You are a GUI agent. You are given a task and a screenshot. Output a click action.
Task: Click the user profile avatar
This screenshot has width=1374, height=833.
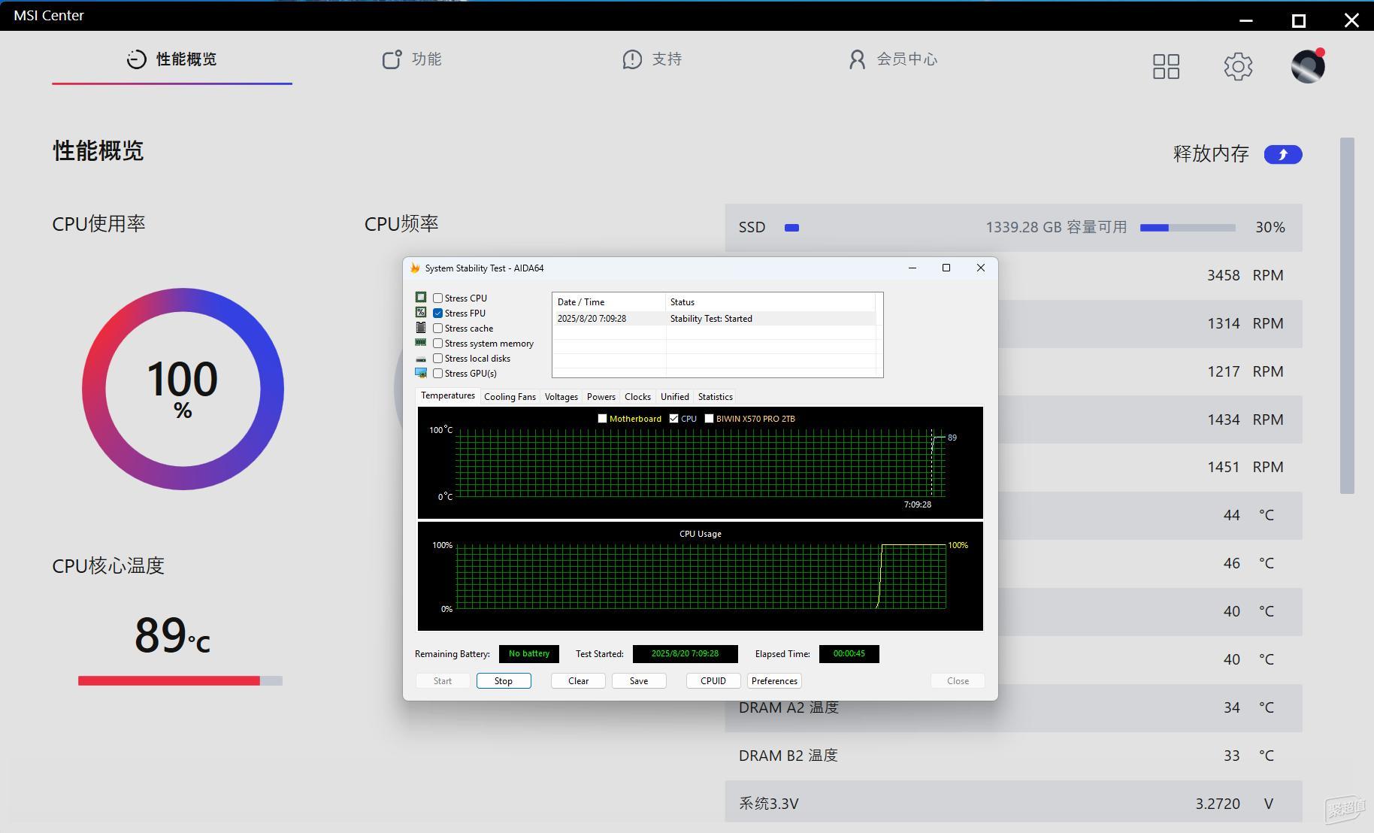tap(1307, 66)
